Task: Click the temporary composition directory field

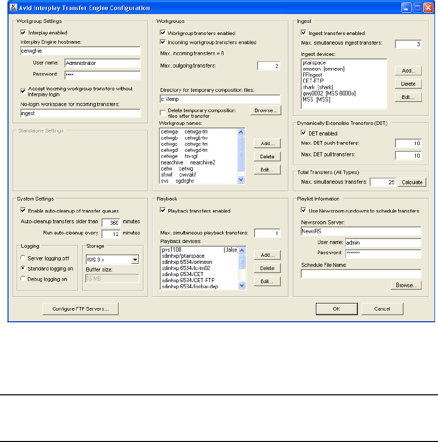Action: 220,99
